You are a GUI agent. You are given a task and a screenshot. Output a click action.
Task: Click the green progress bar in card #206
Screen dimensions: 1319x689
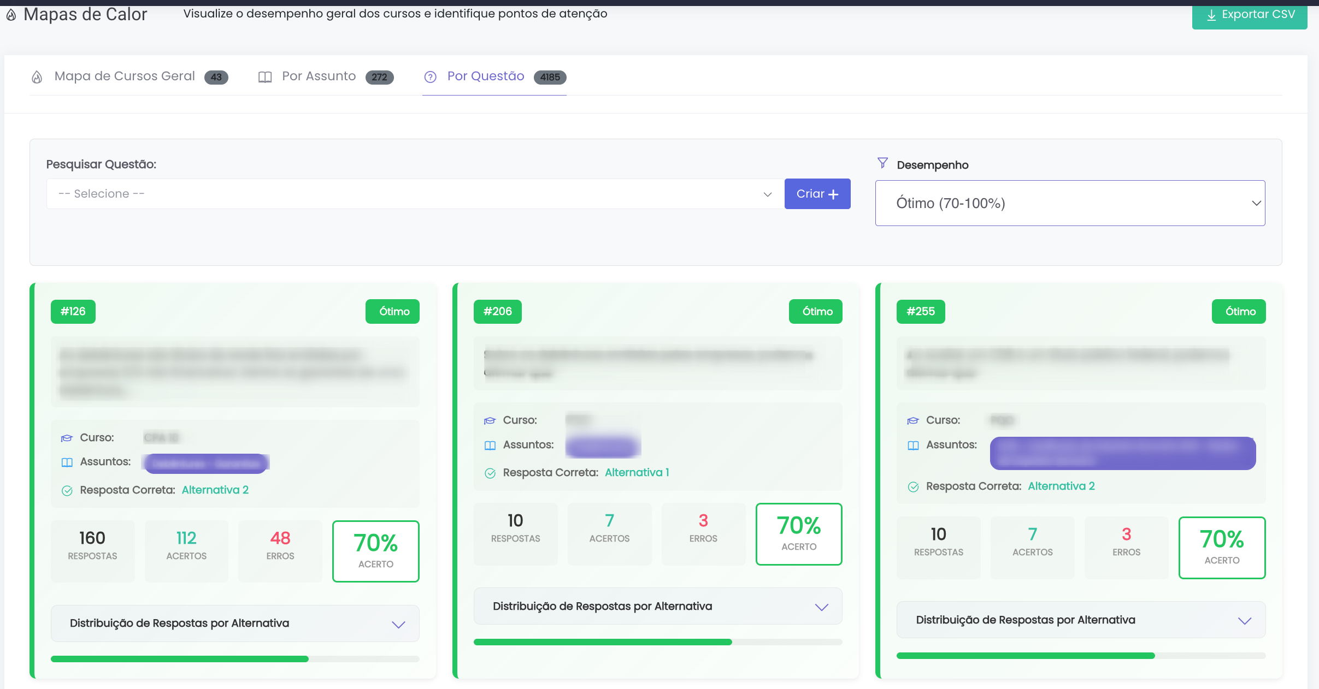pos(602,642)
